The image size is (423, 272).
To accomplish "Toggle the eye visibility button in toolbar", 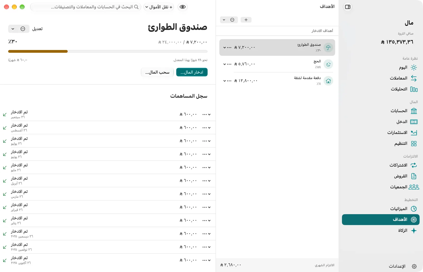I will tap(182, 7).
